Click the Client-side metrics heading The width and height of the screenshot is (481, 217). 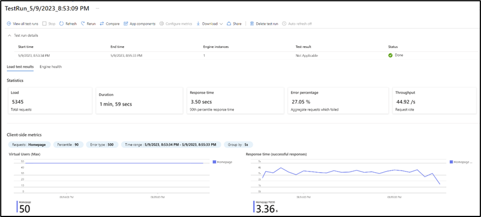(x=24, y=135)
